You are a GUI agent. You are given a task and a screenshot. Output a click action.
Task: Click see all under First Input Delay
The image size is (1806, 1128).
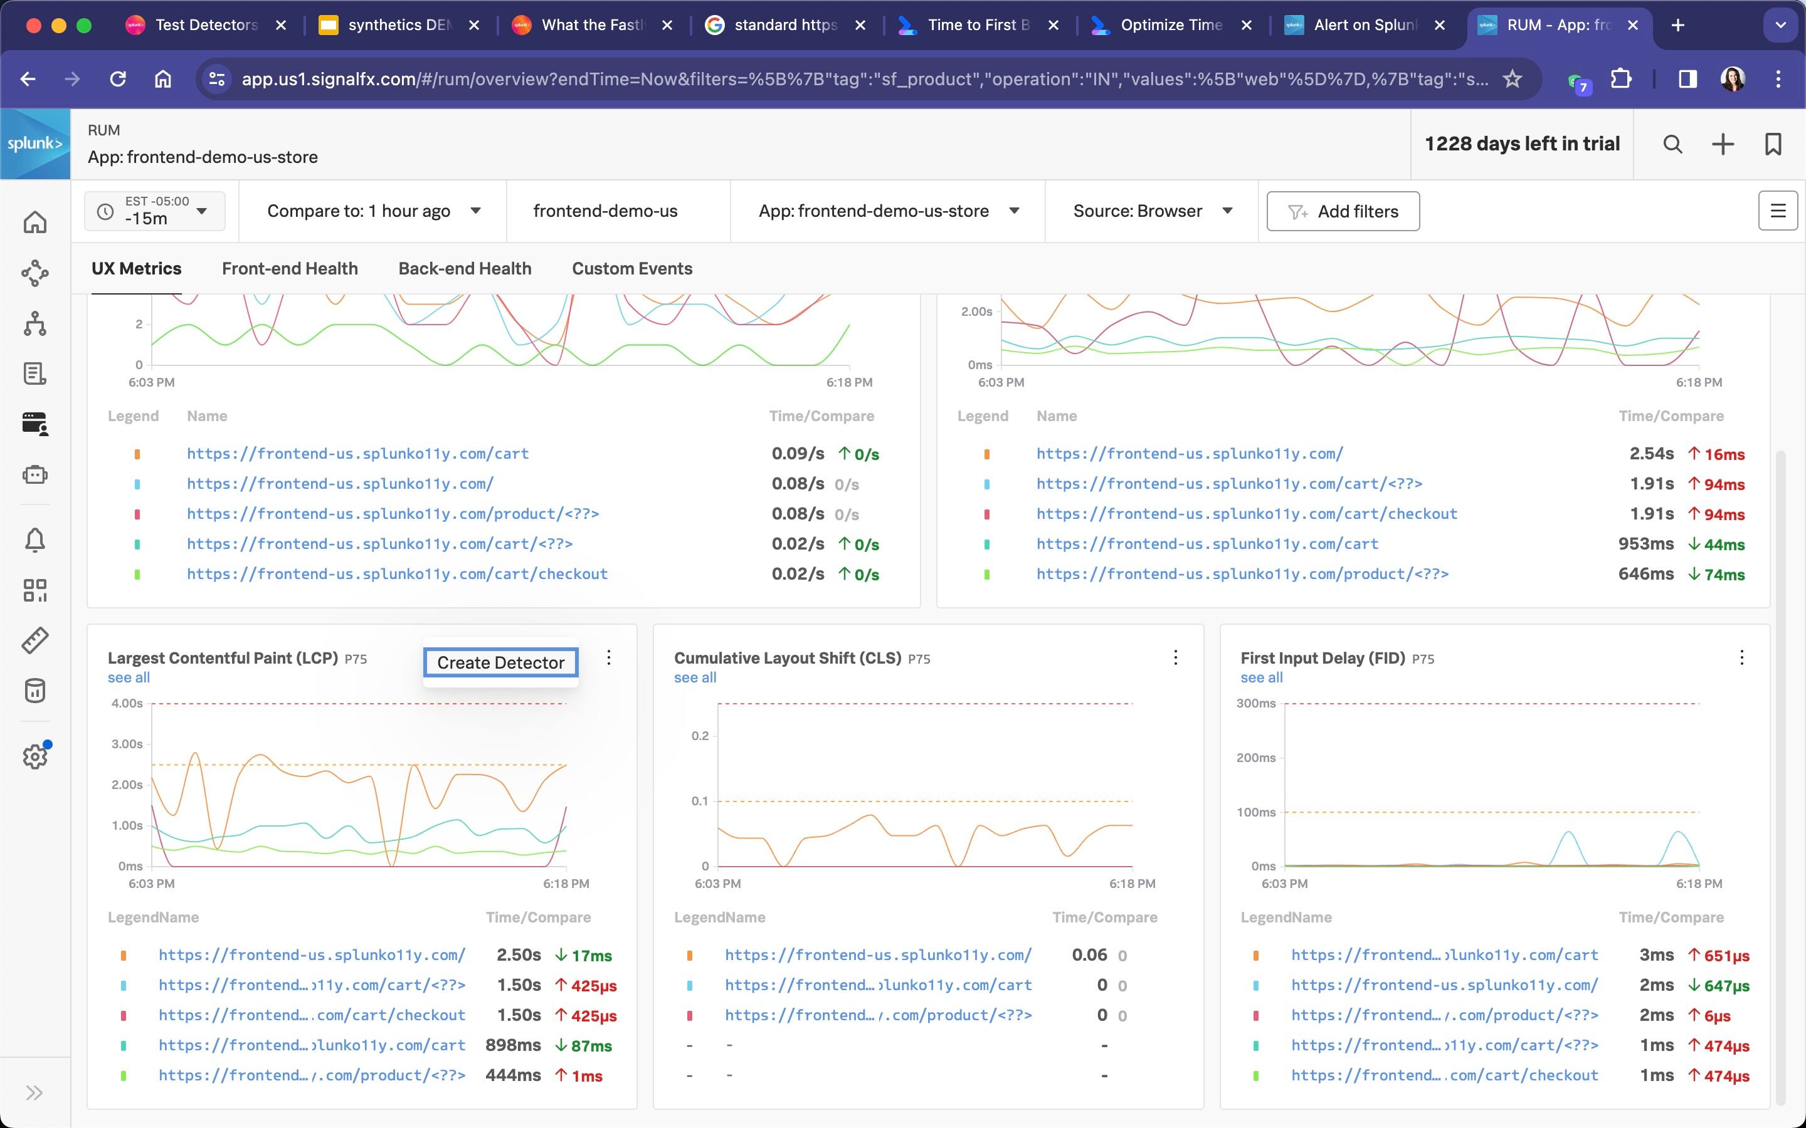pyautogui.click(x=1261, y=677)
